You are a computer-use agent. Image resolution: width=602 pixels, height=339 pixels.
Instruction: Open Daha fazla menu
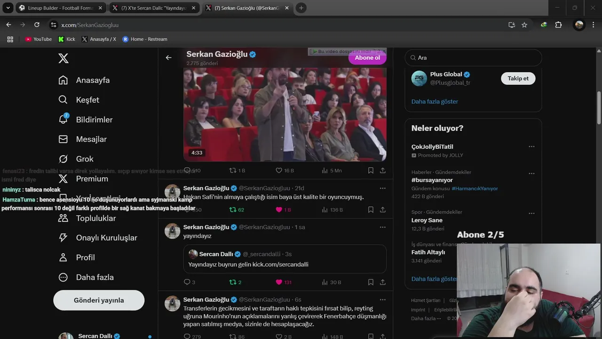click(x=86, y=277)
